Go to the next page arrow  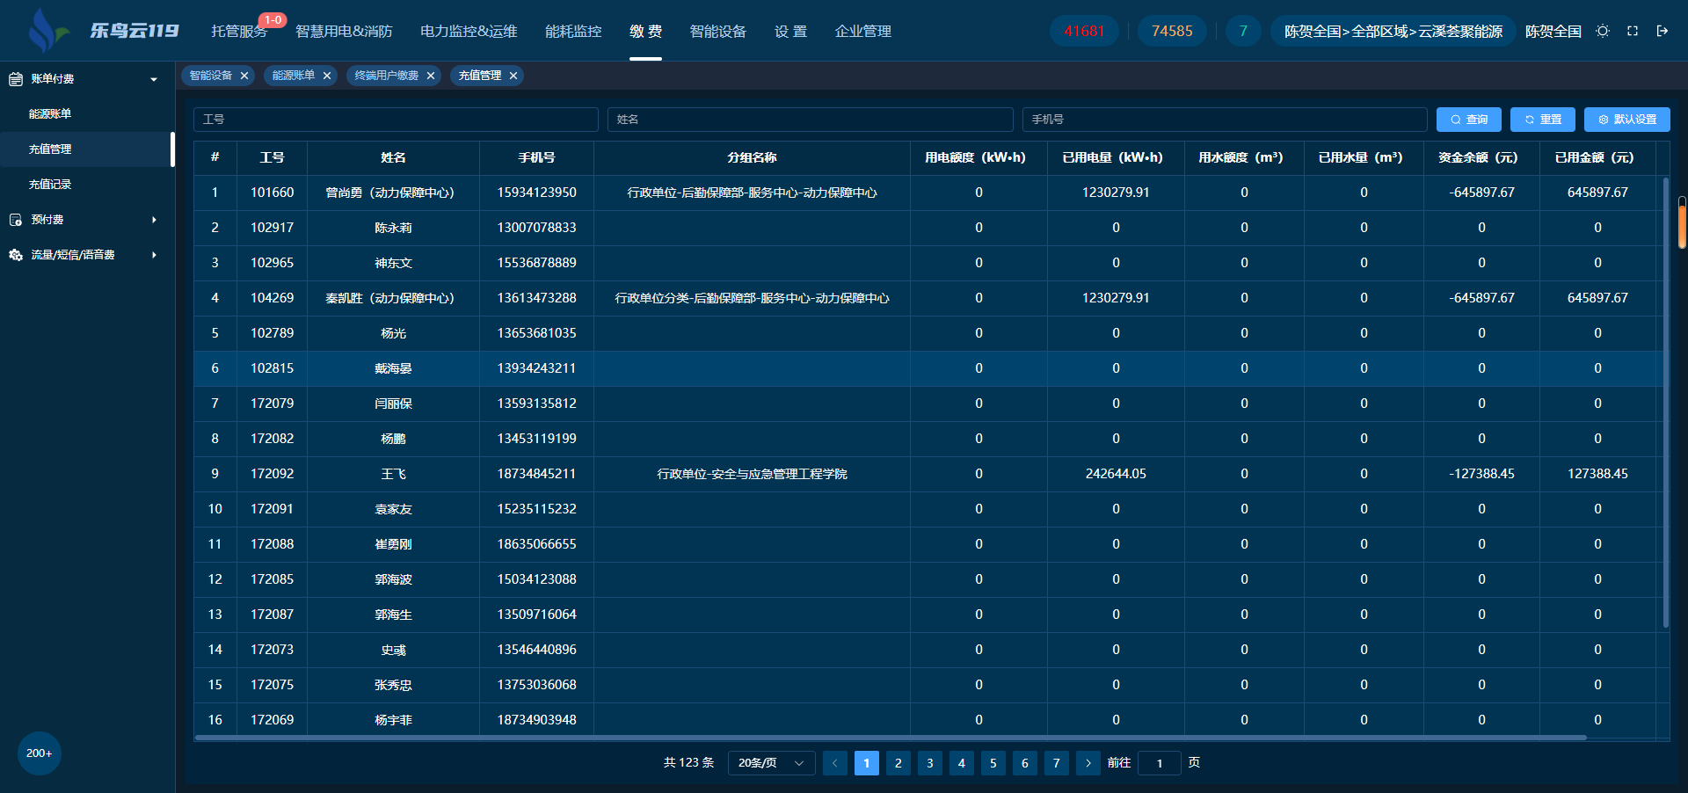(1088, 763)
